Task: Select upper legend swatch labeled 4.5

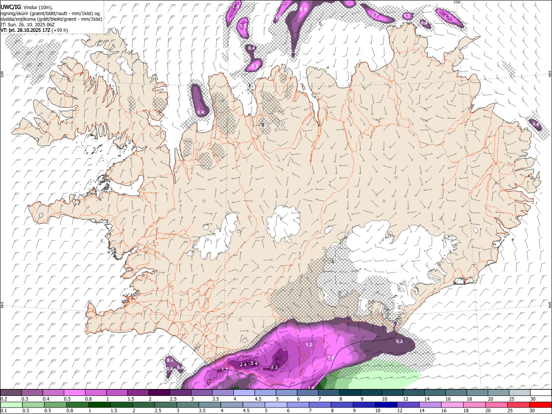Action: pyautogui.click(x=265, y=392)
